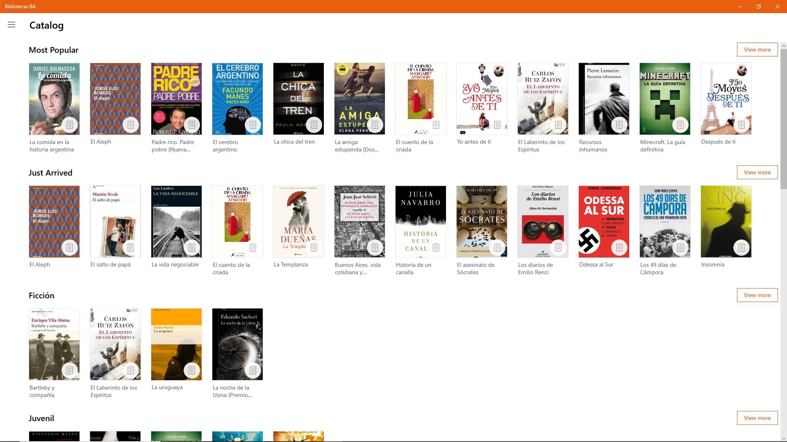Click ebook icon on Just Arrived El Aleph
The image size is (787, 442).
click(x=70, y=248)
